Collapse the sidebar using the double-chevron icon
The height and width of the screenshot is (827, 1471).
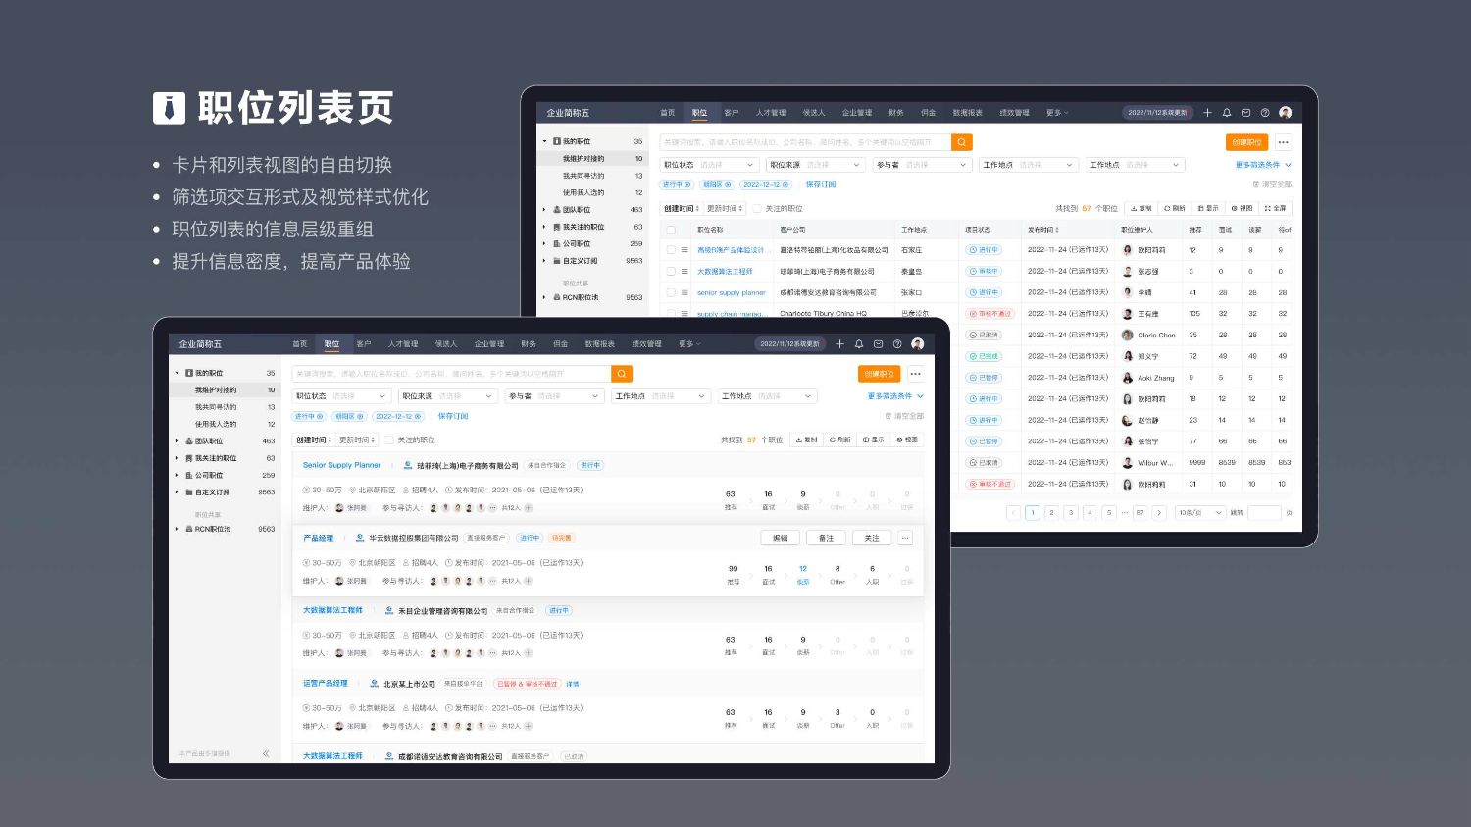[266, 753]
